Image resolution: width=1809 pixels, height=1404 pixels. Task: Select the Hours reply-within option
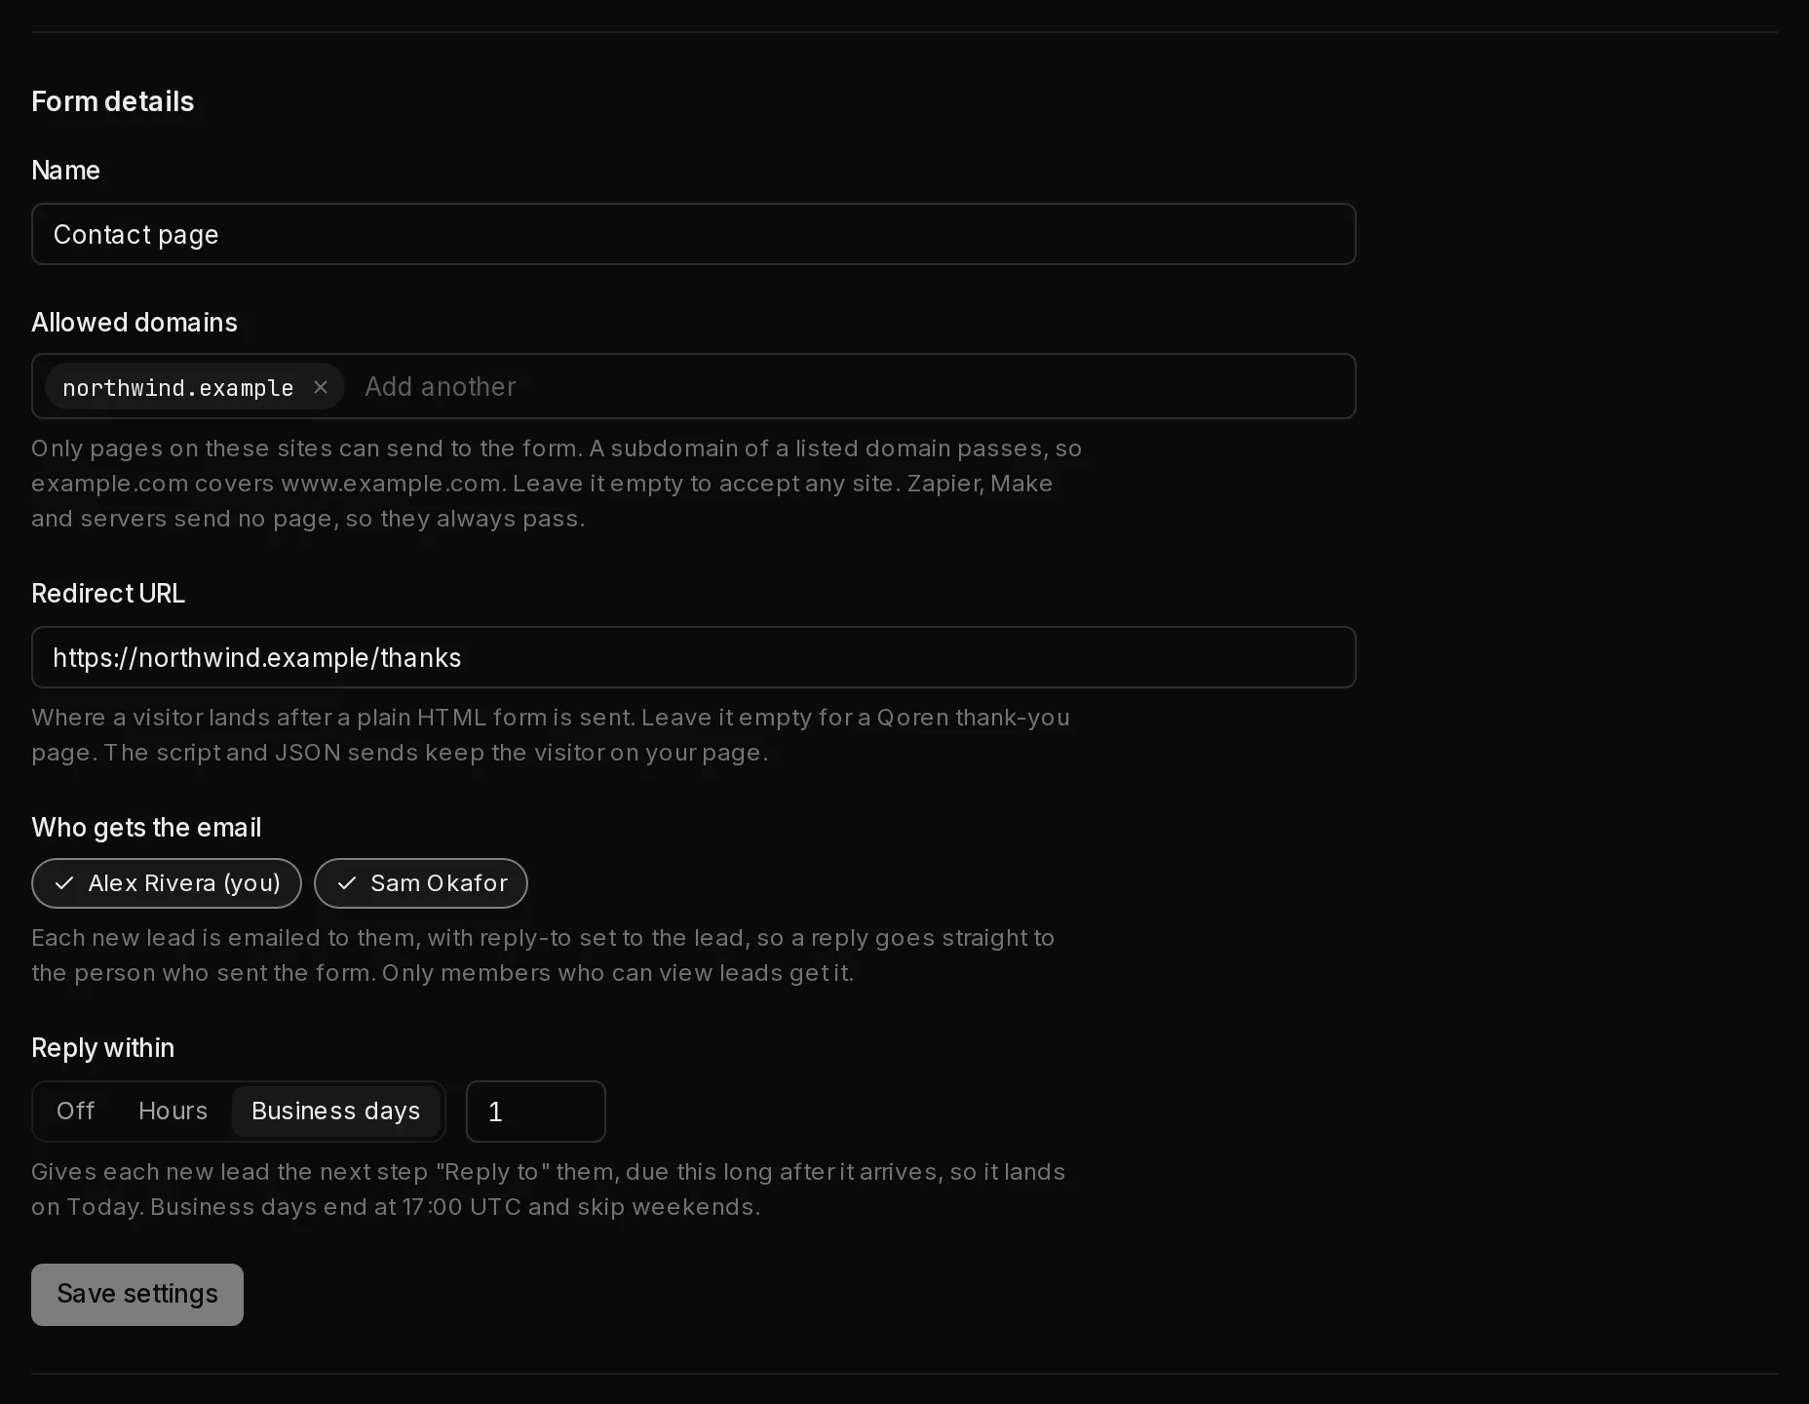tap(173, 1111)
